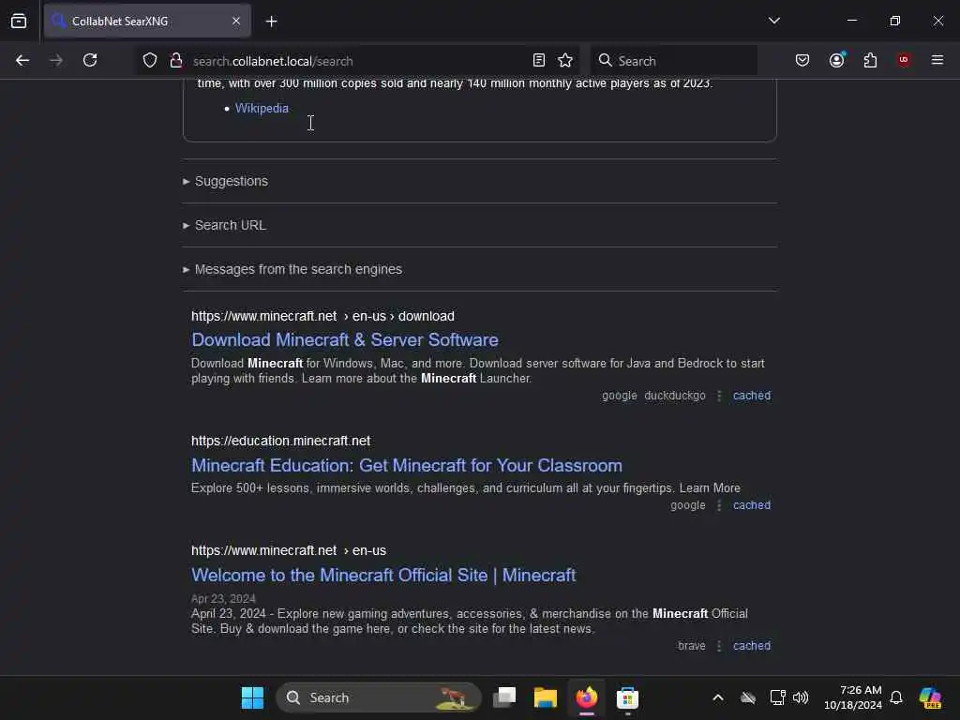The width and height of the screenshot is (960, 720).
Task: Open the network status tray icon
Action: pyautogui.click(x=777, y=697)
